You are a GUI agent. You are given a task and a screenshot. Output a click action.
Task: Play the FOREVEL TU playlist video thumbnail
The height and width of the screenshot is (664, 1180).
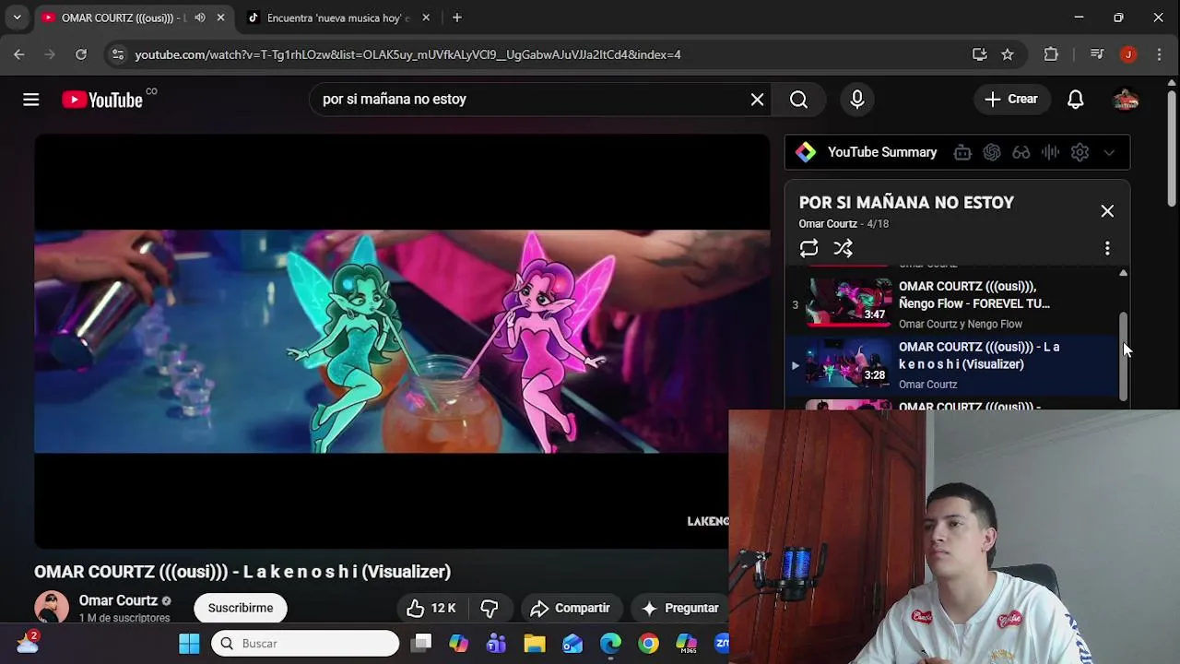click(x=848, y=303)
